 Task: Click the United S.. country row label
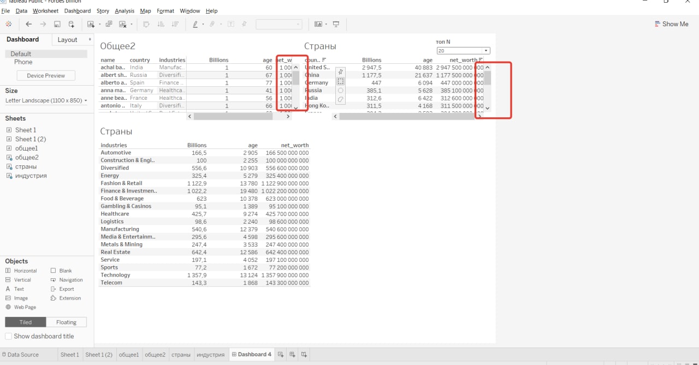pyautogui.click(x=317, y=68)
